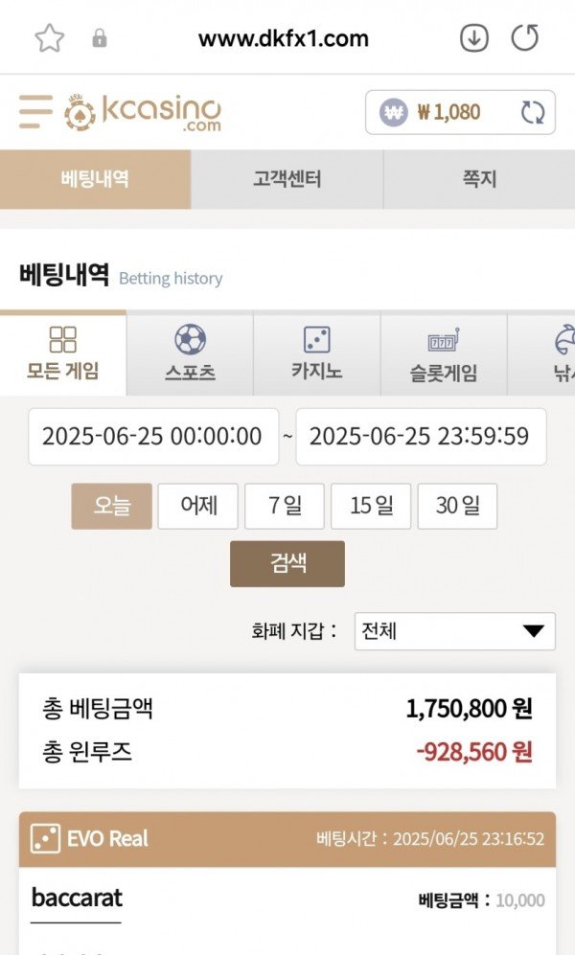Open the hamburger menu
575x955 pixels.
pyautogui.click(x=35, y=112)
